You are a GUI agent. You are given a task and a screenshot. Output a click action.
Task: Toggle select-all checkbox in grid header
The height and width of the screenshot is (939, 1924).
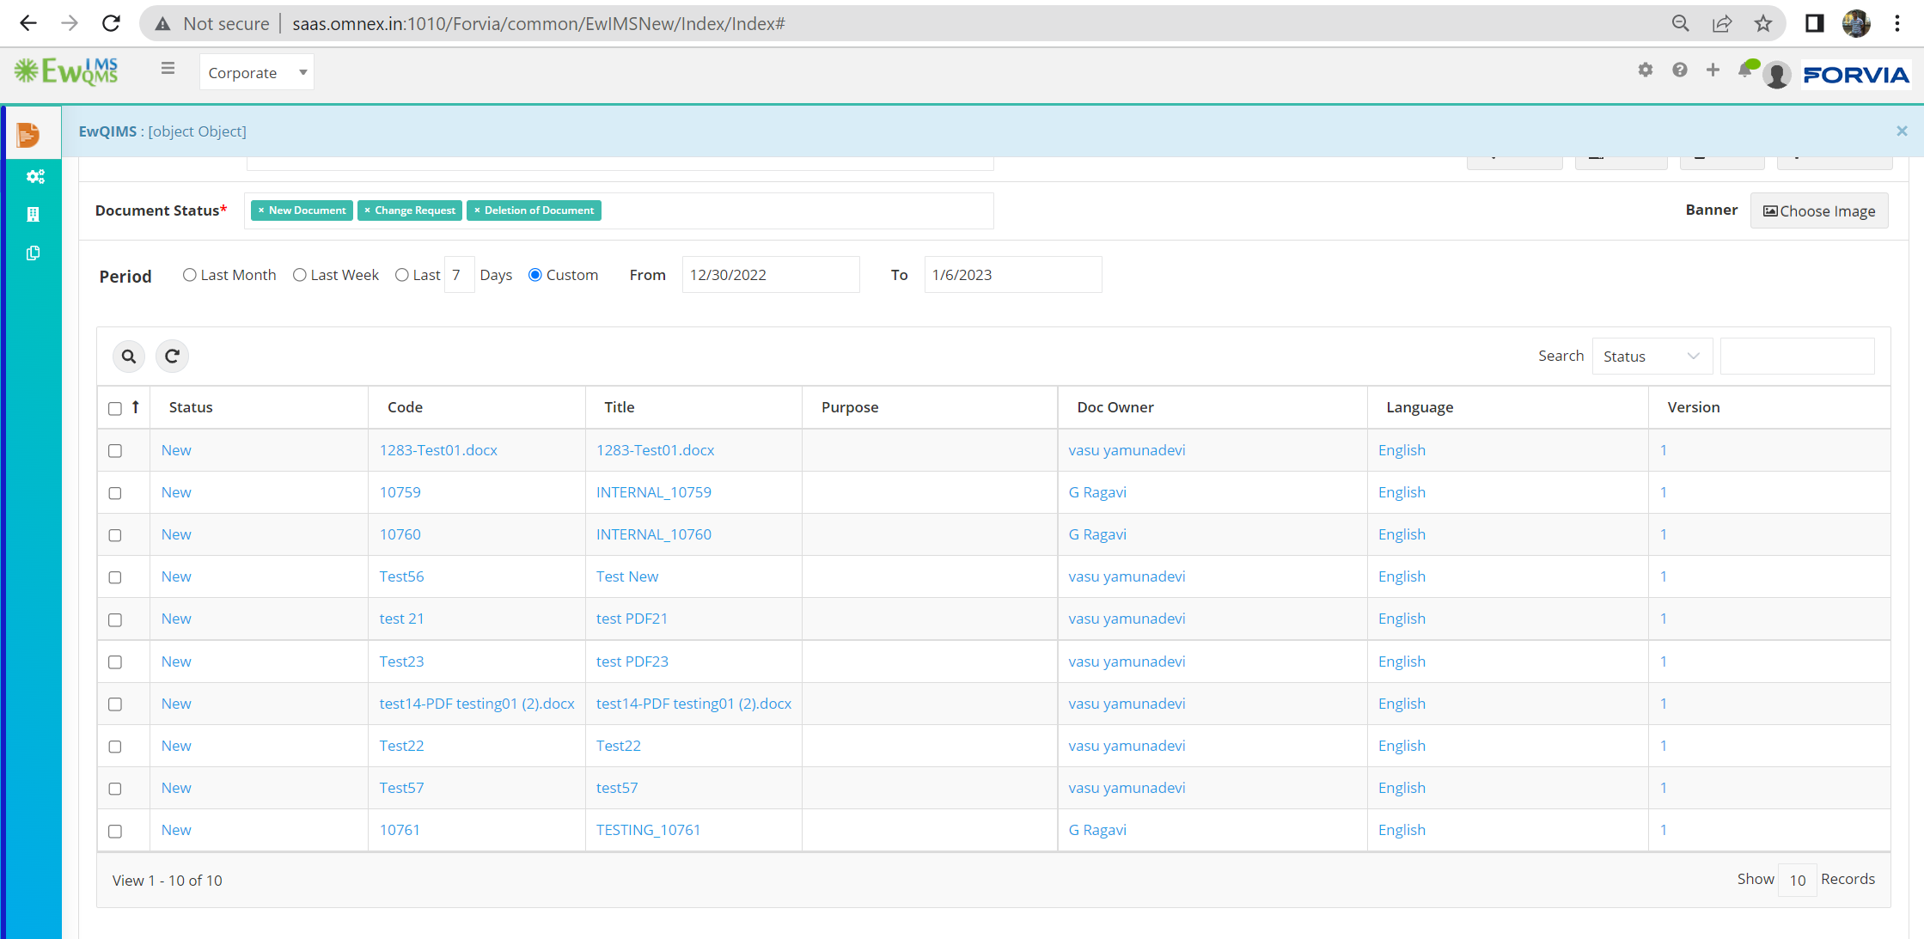pos(115,408)
